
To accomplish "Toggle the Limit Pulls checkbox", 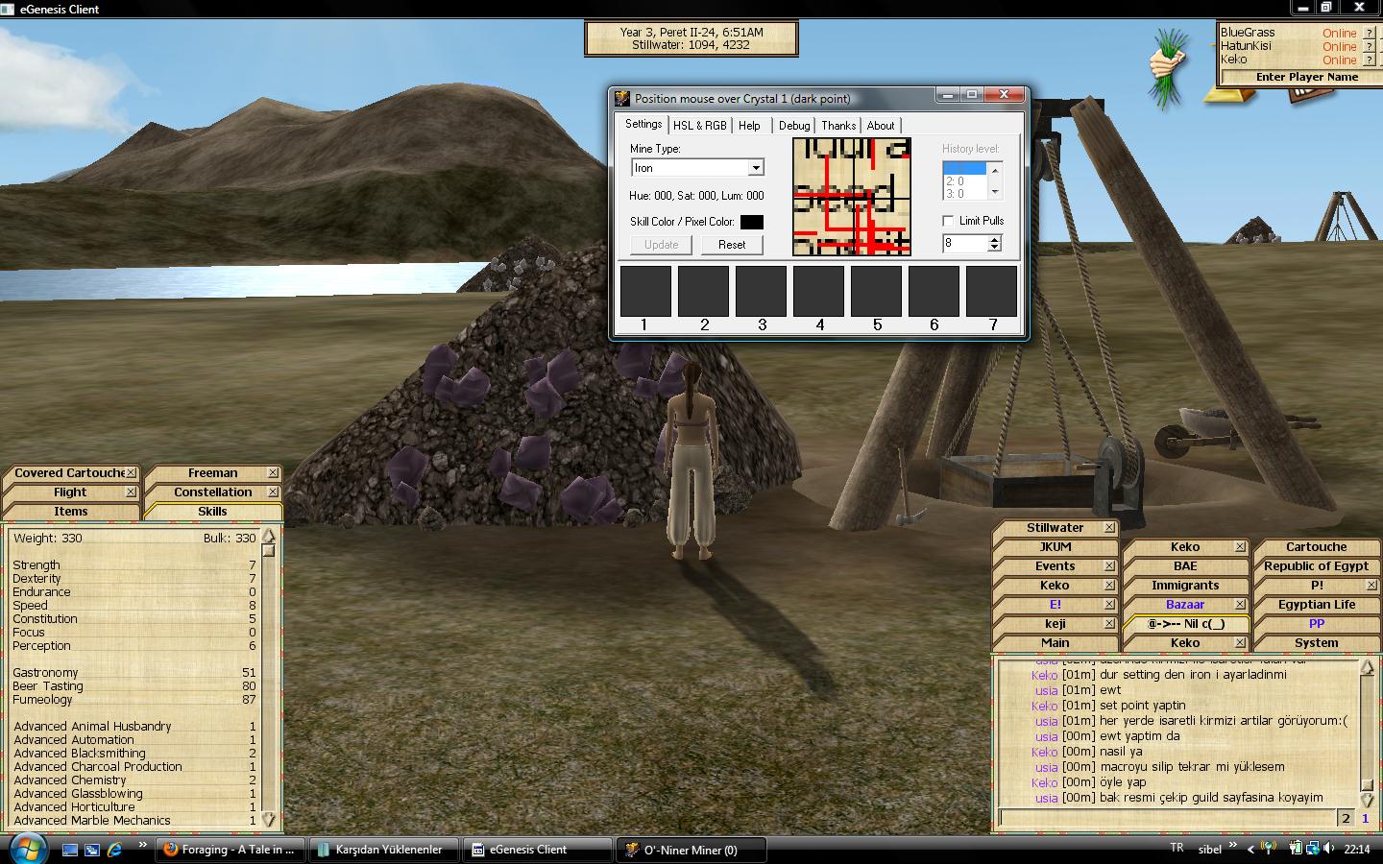I will coord(948,221).
